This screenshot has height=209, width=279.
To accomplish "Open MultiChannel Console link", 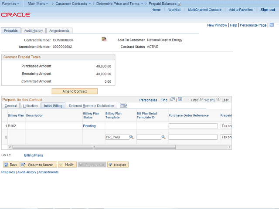I will [205, 10].
